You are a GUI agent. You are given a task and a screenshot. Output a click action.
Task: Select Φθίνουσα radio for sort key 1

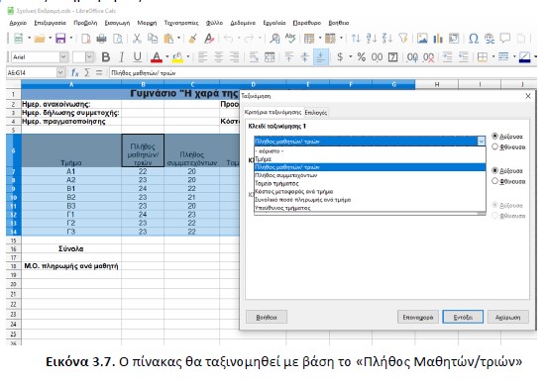point(494,146)
